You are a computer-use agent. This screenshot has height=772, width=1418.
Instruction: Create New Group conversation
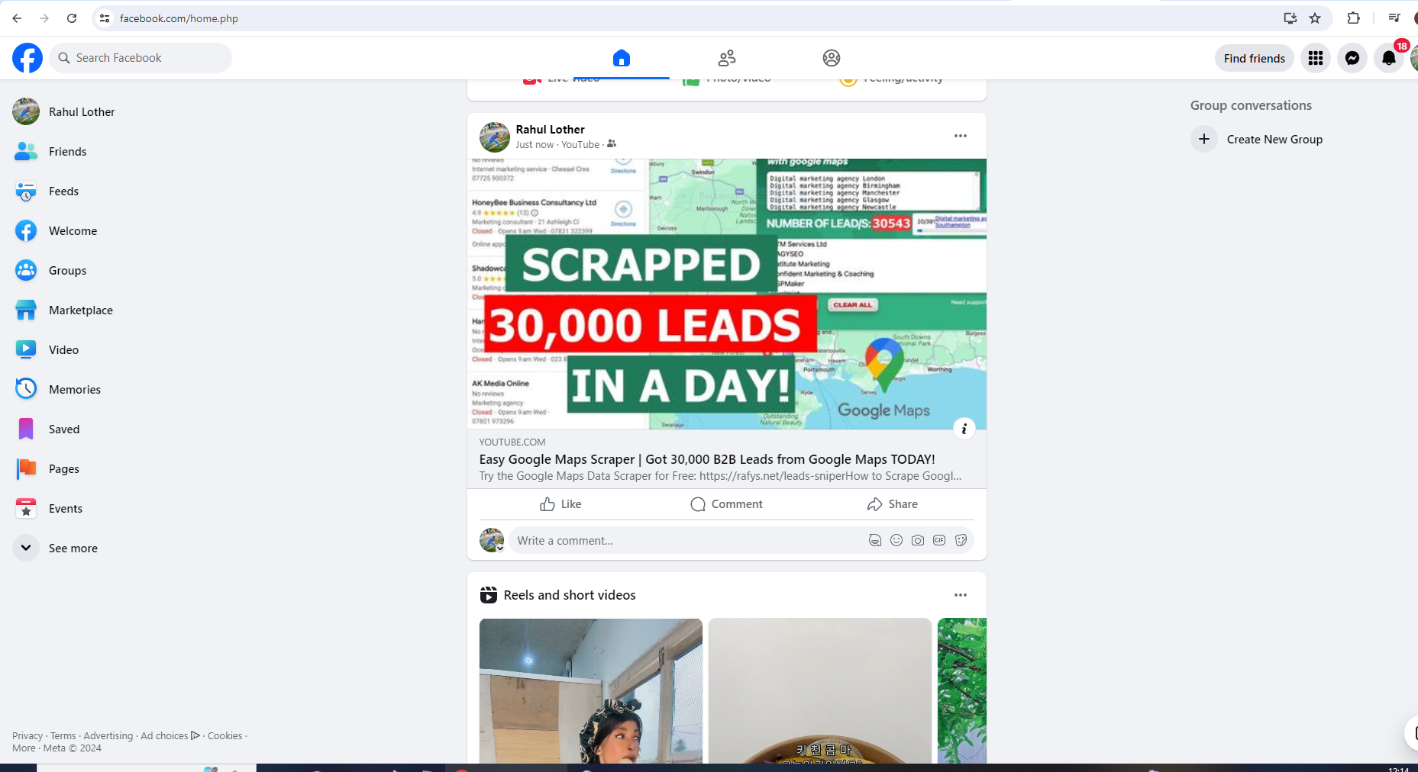coord(1258,139)
